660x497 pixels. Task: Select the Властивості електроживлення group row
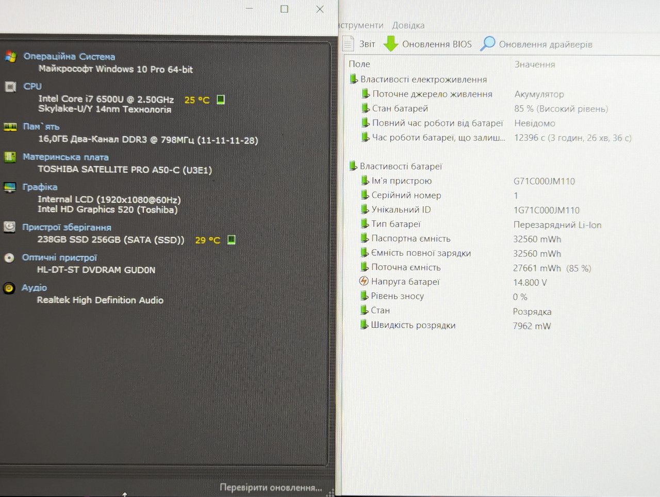point(423,79)
